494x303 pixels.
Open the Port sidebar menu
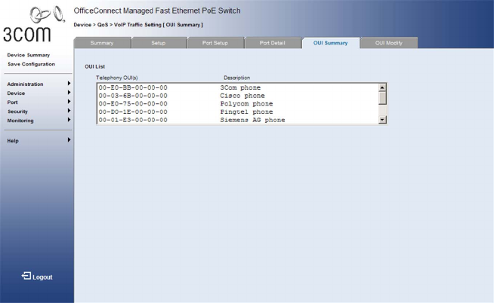(x=12, y=103)
